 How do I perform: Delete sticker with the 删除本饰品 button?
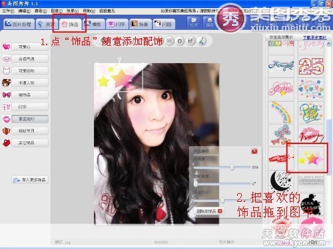point(208,211)
